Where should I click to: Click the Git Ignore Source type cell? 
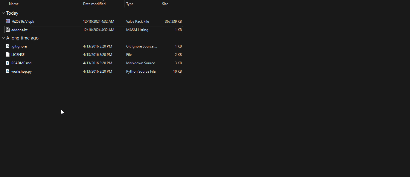click(x=142, y=46)
